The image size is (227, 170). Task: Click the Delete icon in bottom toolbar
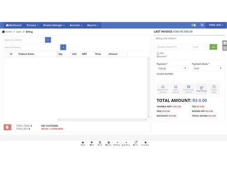coord(109,143)
